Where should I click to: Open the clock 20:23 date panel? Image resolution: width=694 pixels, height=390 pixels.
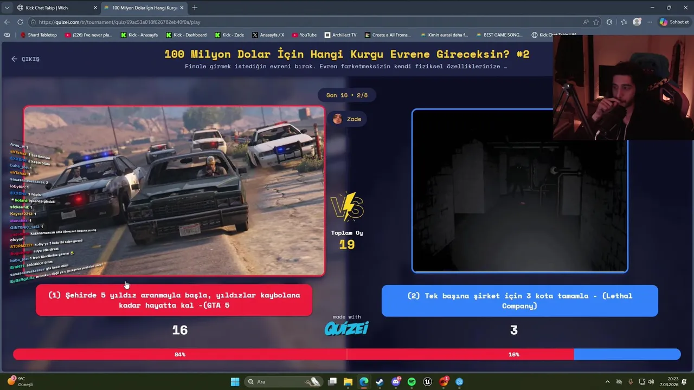tap(669, 382)
